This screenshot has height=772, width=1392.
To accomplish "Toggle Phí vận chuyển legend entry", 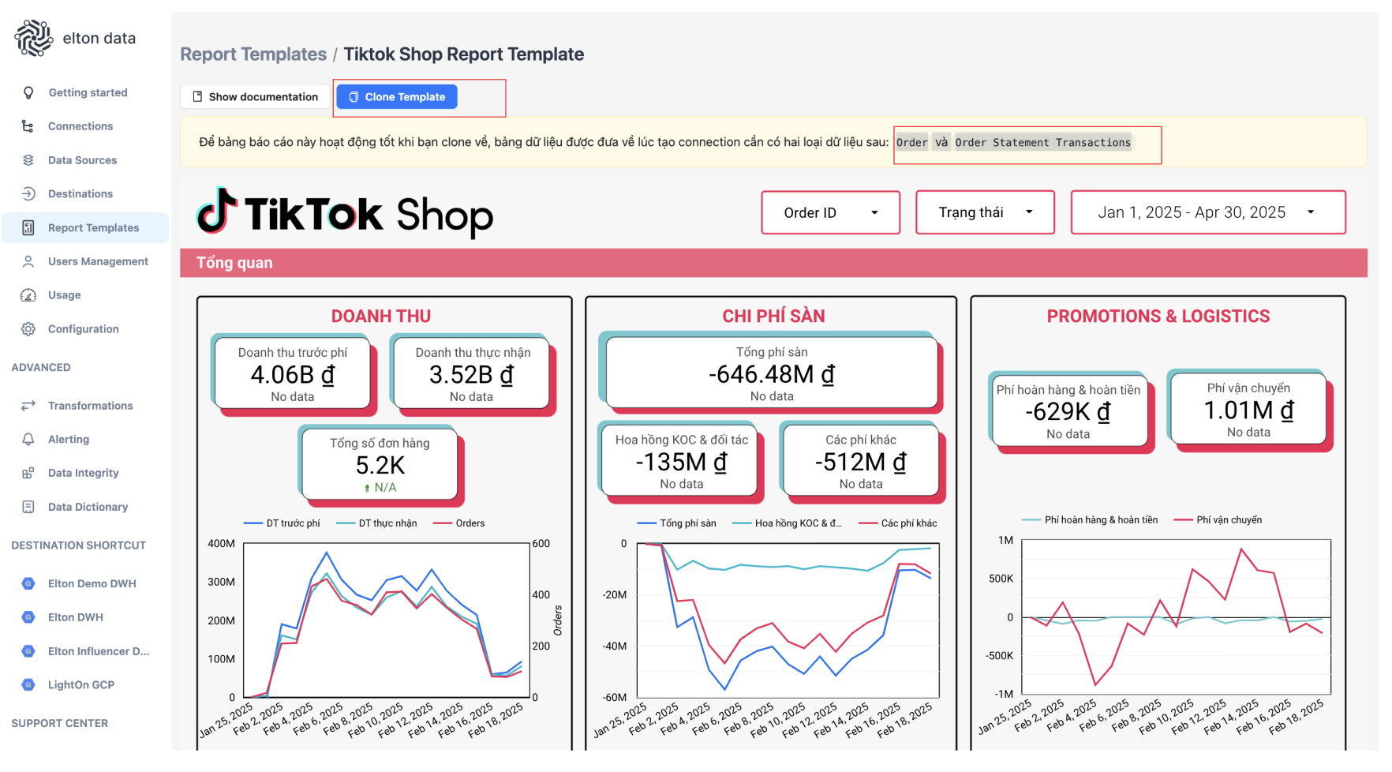I will [x=1218, y=520].
